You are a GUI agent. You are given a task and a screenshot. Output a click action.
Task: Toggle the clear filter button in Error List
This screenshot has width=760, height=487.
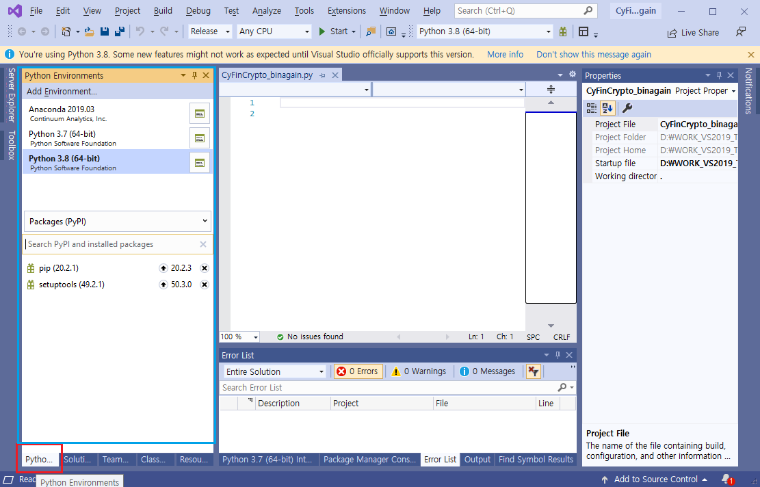533,371
